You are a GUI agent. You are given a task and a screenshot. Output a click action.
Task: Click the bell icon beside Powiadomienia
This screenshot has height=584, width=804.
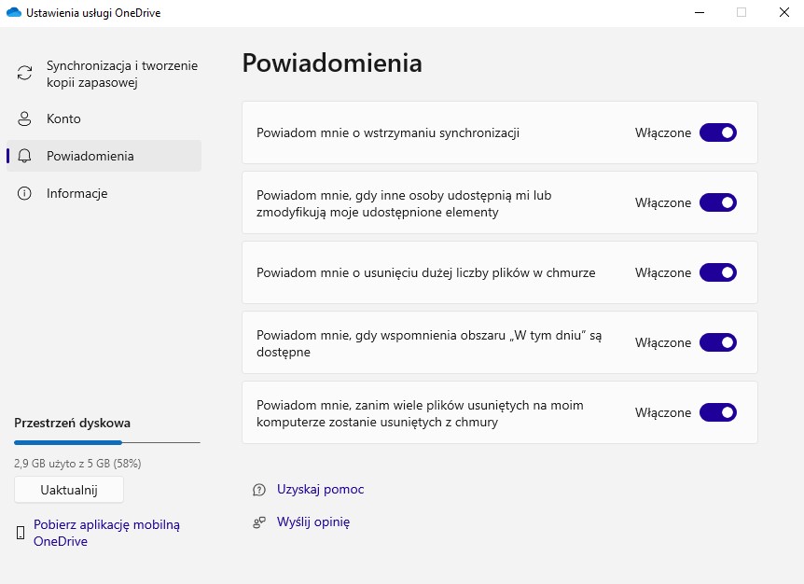(x=22, y=156)
